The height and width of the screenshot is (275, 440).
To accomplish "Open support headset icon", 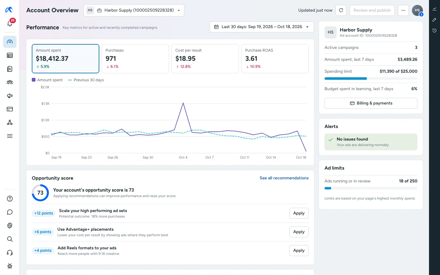I will pos(10,252).
